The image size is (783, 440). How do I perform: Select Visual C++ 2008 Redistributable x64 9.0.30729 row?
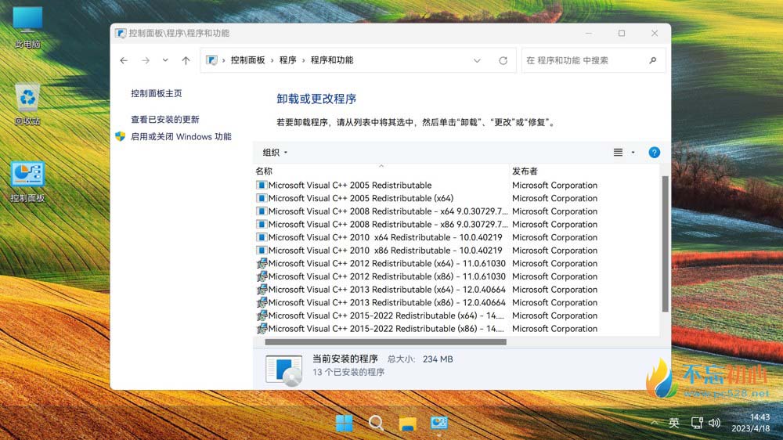pyautogui.click(x=457, y=211)
